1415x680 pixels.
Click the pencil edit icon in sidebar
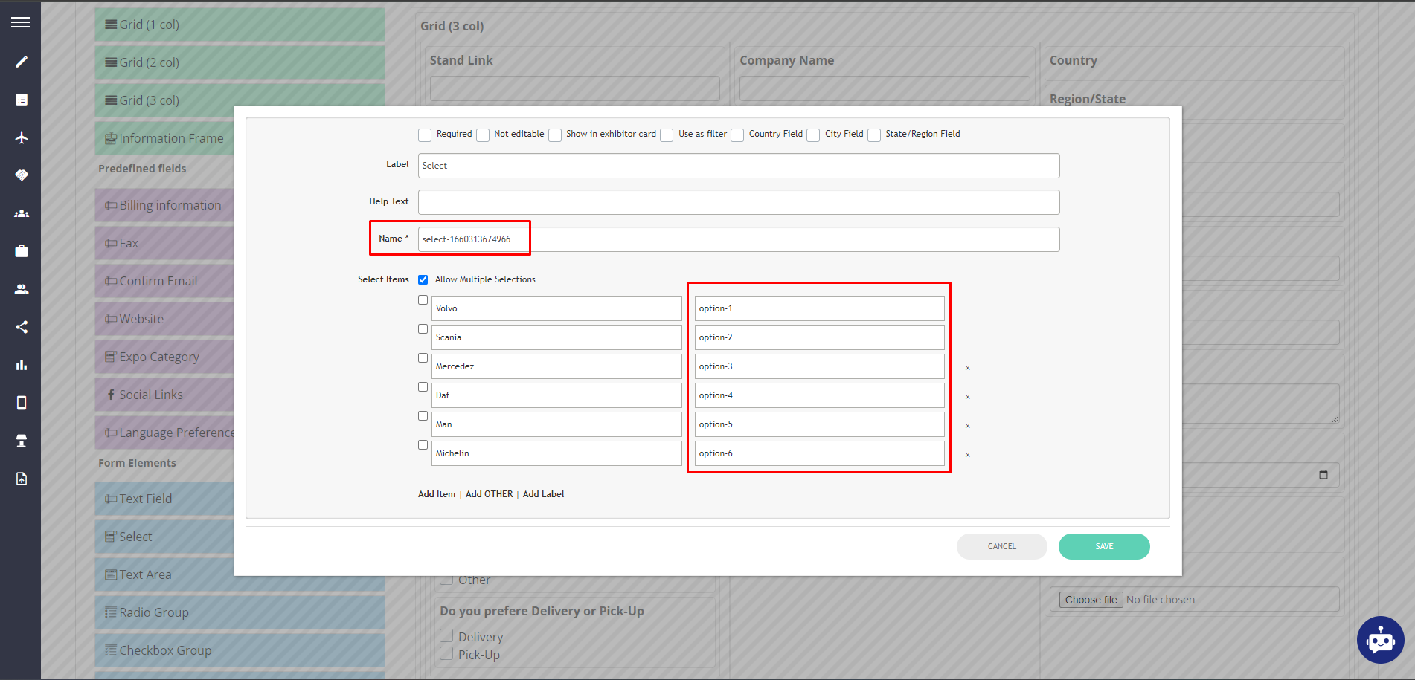click(22, 62)
